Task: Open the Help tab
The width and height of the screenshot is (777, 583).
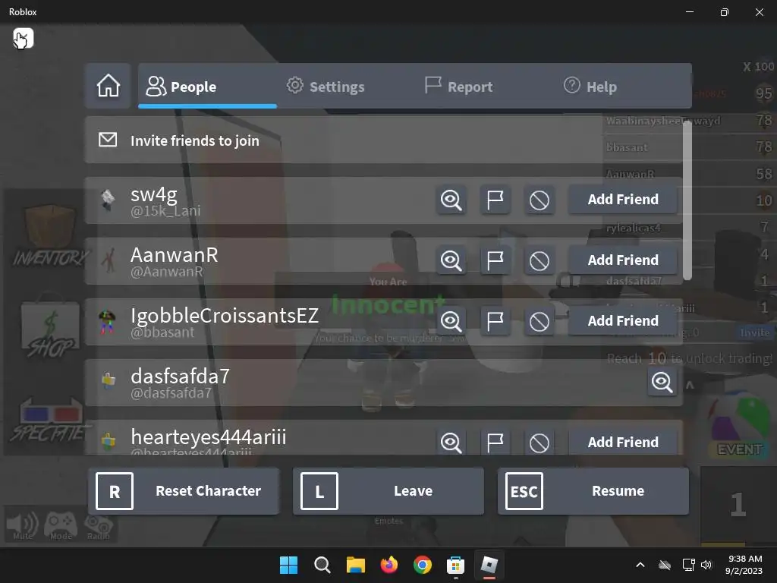Action: coord(590,87)
